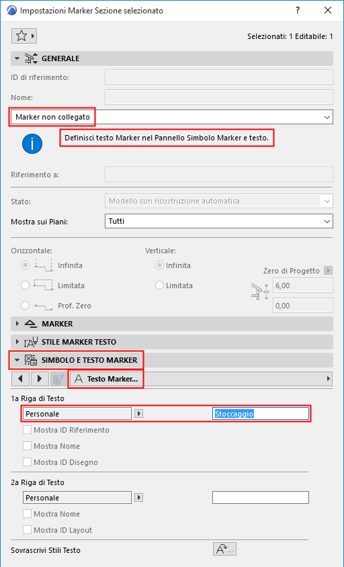The width and height of the screenshot is (344, 567).
Task: Open the Stato dropdown
Action: (219, 201)
